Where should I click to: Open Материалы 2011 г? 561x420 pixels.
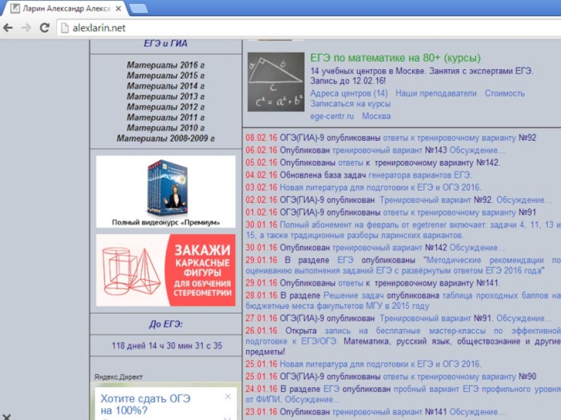165,117
